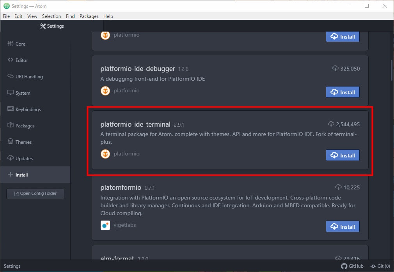Click download count icon beside 2,544,495

[x=331, y=124]
